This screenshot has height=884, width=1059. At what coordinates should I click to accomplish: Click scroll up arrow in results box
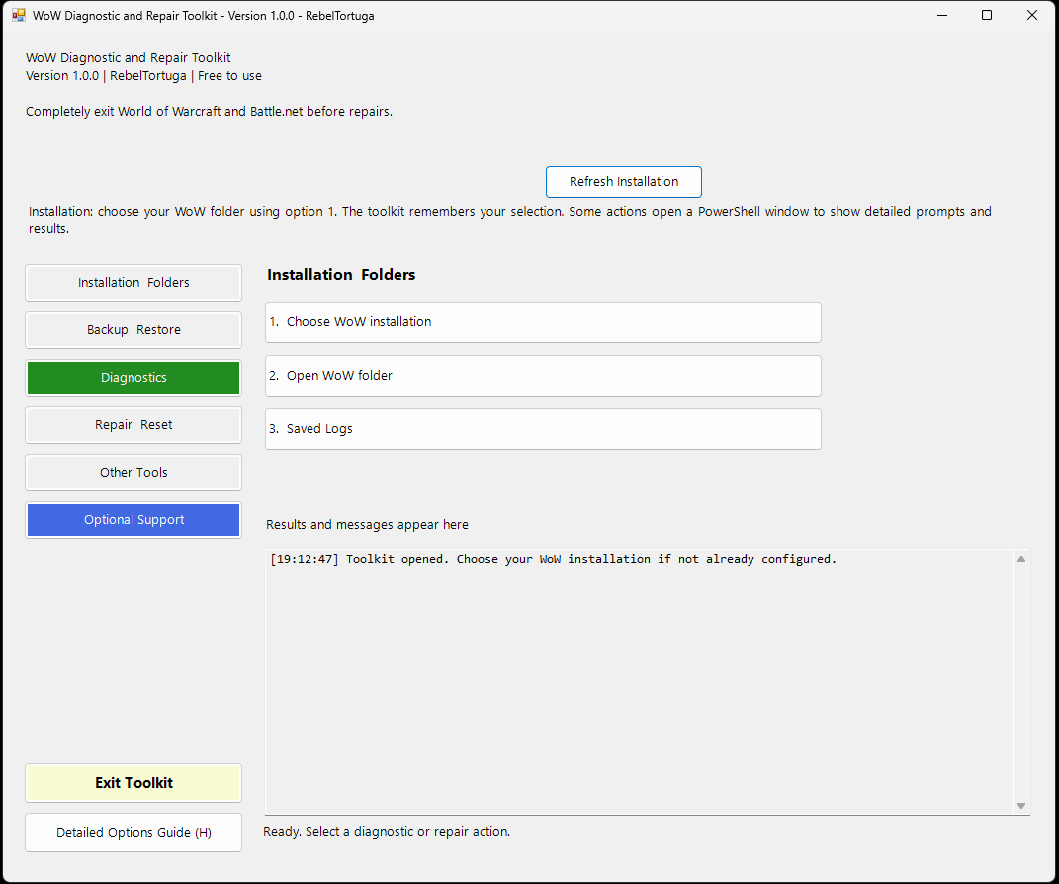coord(1021,559)
